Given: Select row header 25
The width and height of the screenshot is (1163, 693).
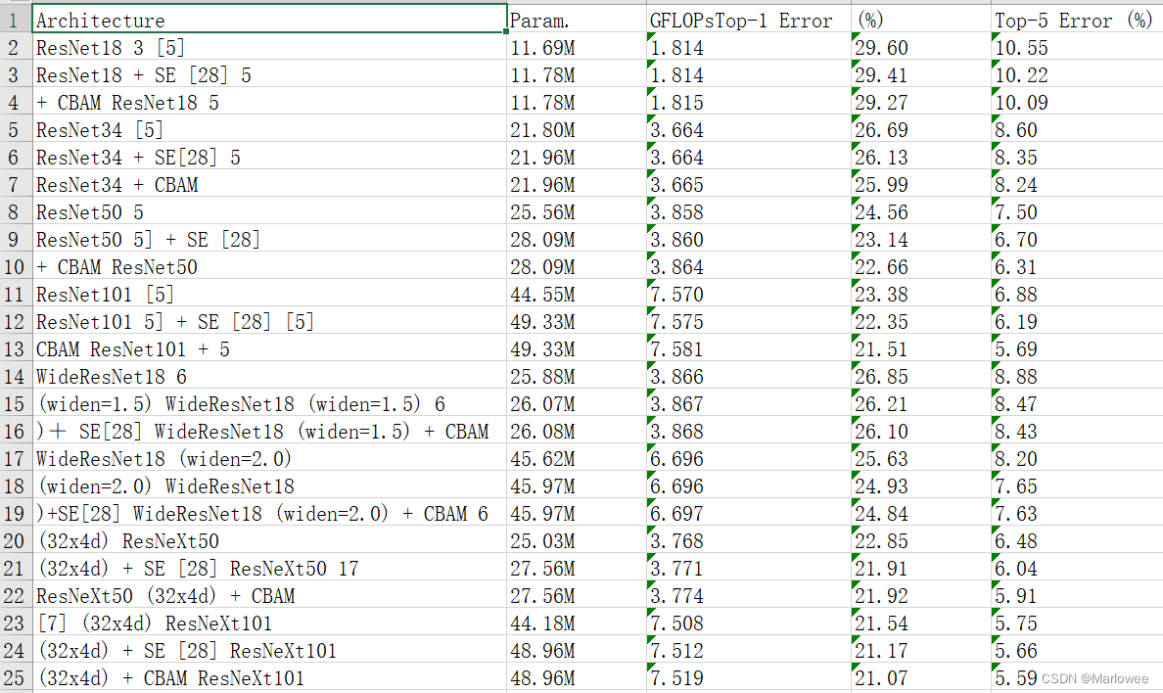Looking at the screenshot, I should click(x=16, y=677).
